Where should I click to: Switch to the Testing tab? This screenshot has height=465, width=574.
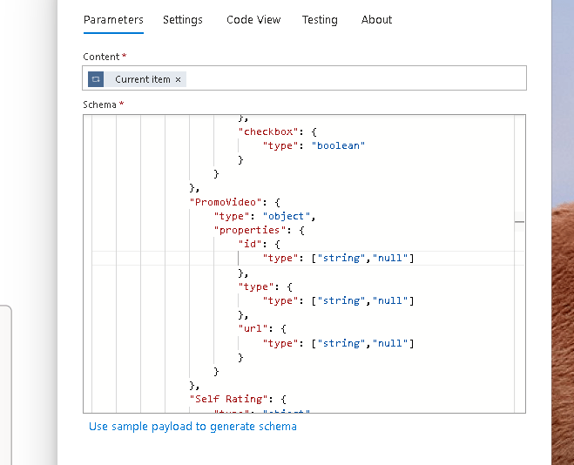(320, 20)
